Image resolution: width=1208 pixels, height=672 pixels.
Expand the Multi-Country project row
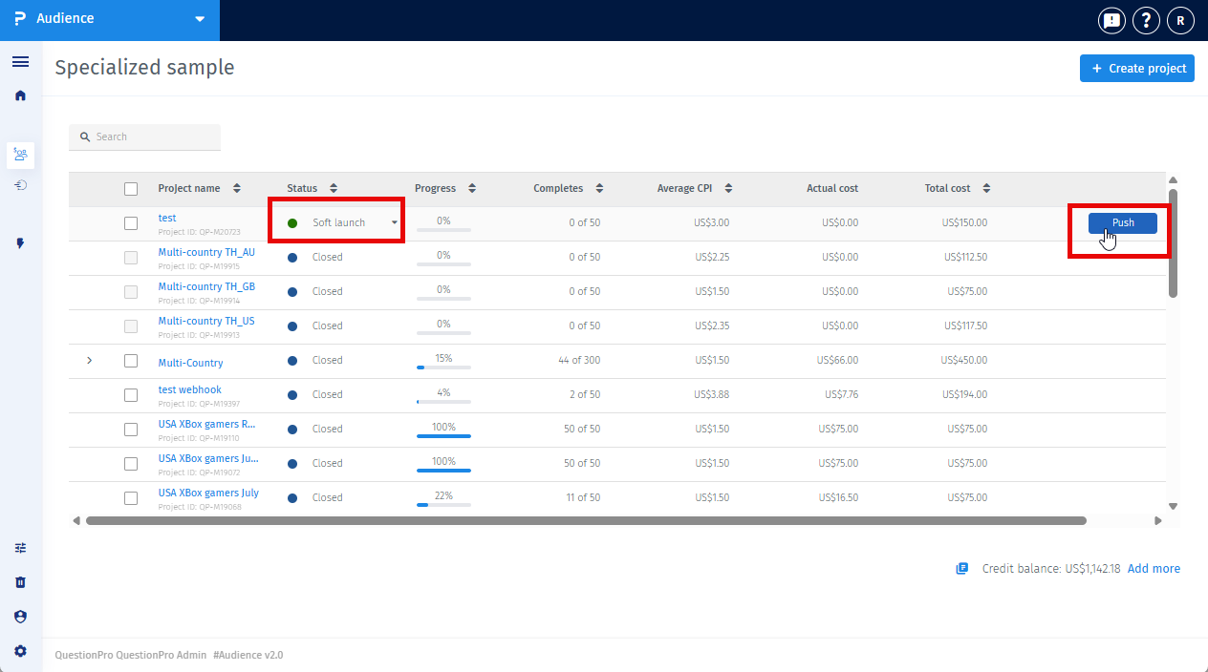pos(90,361)
